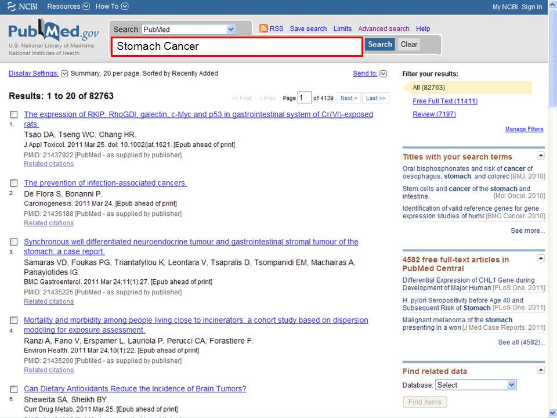
Task: Open the Send to dropdown arrow
Action: [384, 74]
